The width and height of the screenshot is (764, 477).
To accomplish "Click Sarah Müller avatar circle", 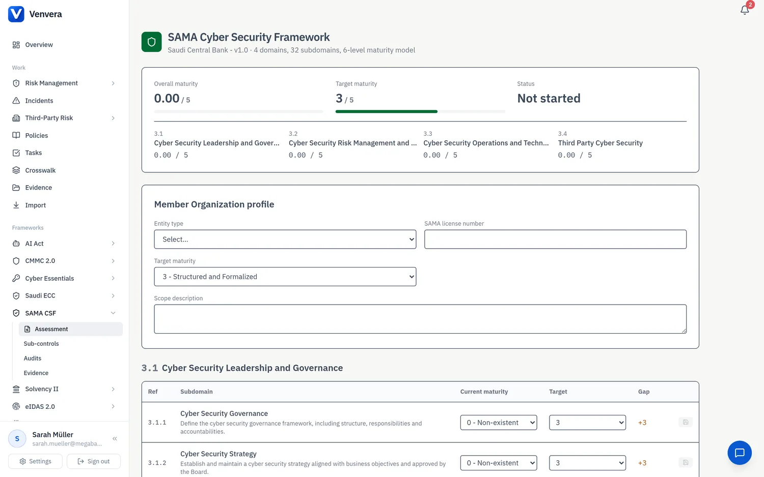I will (x=17, y=438).
